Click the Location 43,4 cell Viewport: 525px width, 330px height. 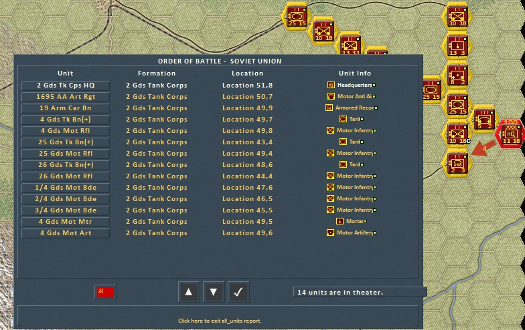tap(248, 142)
